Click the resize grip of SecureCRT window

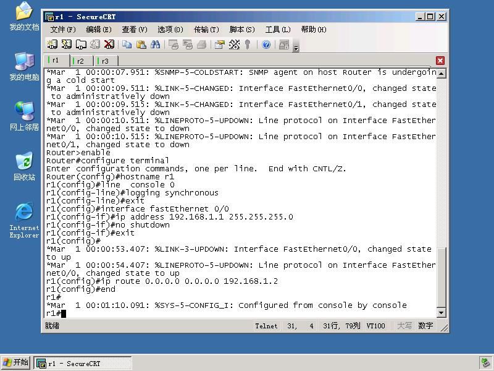(x=444, y=328)
